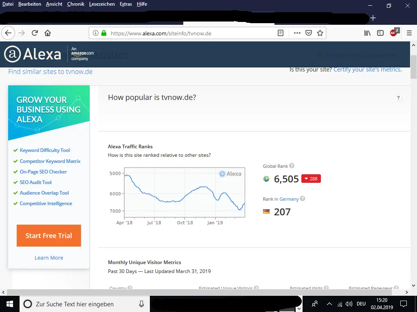Open the People icon in taskbar

tap(315, 304)
